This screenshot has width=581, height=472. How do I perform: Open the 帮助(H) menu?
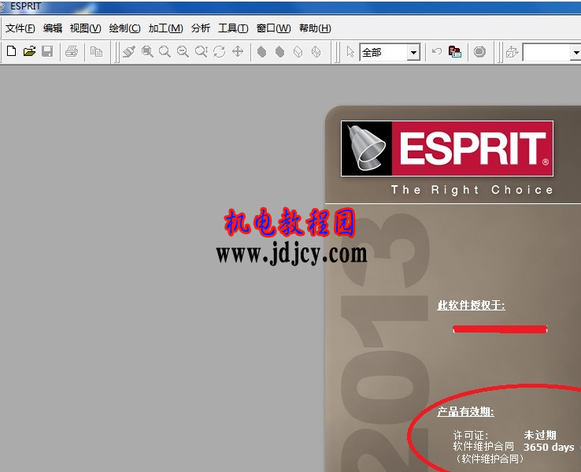(315, 28)
